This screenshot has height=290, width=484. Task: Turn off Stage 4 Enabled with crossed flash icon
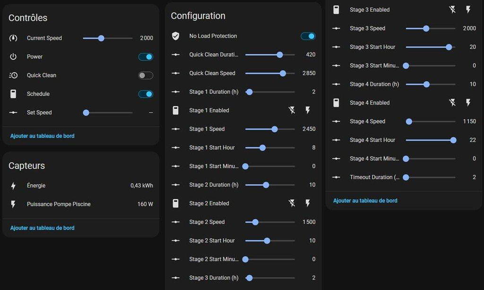(452, 102)
